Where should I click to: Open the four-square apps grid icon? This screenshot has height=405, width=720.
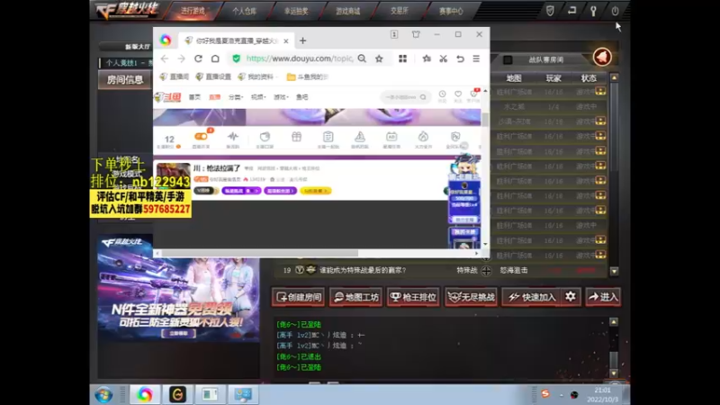(402, 58)
